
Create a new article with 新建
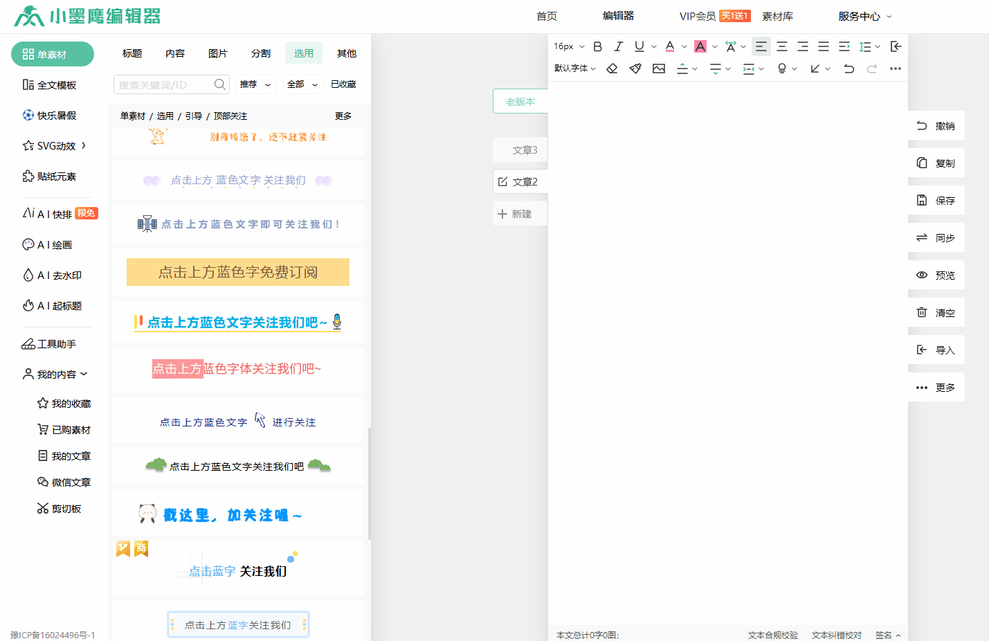(x=520, y=214)
